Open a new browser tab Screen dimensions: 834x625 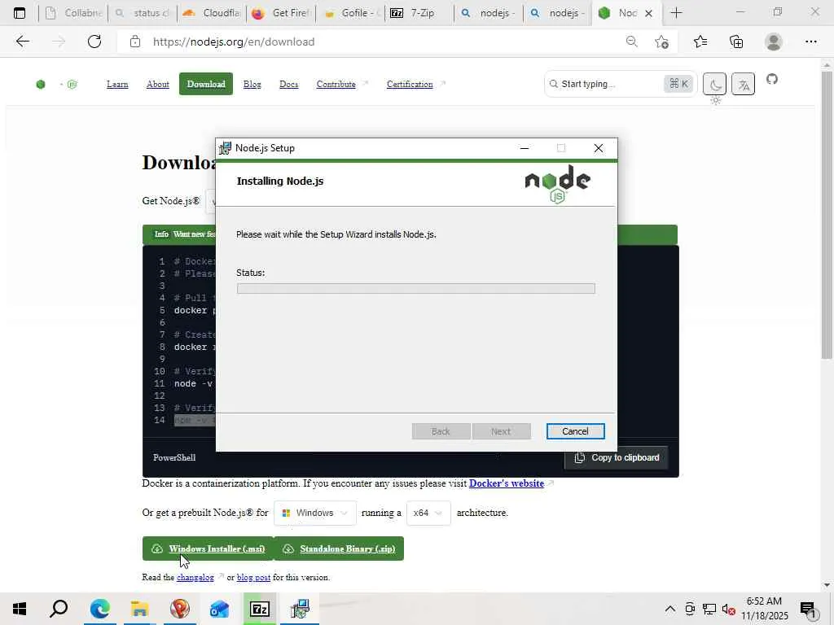coord(676,13)
